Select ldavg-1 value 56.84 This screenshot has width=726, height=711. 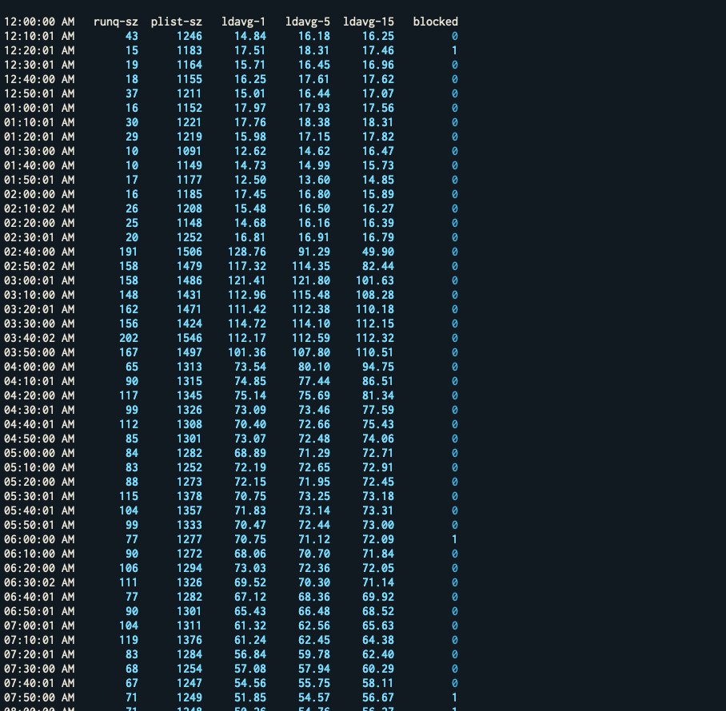click(x=250, y=654)
